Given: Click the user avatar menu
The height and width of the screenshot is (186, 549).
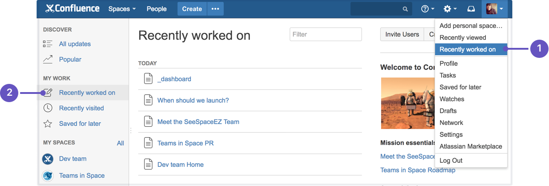Looking at the screenshot, I should coord(495,9).
